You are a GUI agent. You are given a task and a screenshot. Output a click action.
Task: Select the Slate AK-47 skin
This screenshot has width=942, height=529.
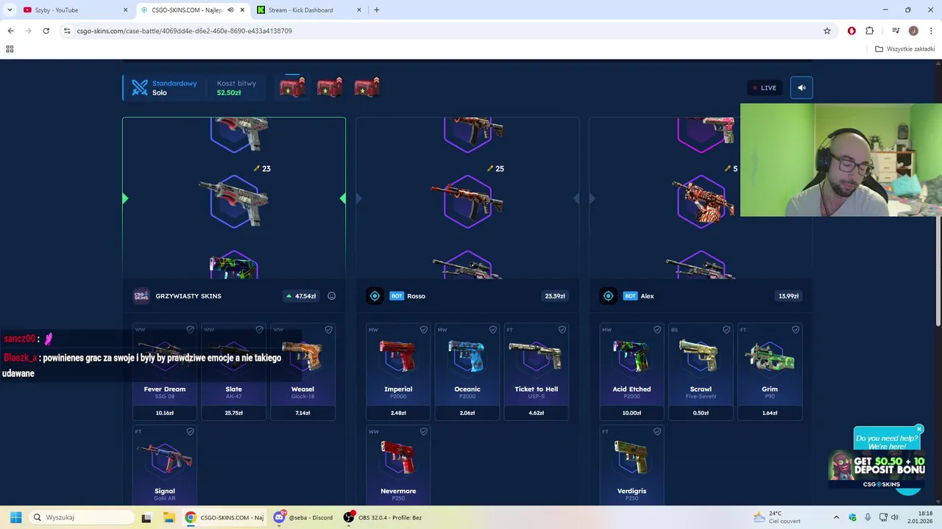(234, 371)
